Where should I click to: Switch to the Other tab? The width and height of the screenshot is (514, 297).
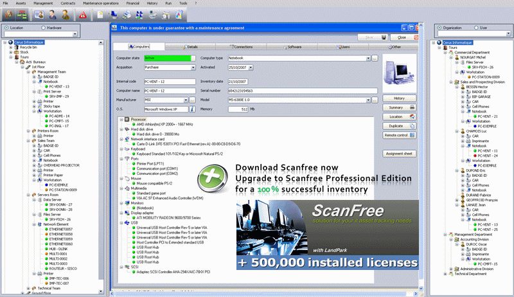[394, 47]
